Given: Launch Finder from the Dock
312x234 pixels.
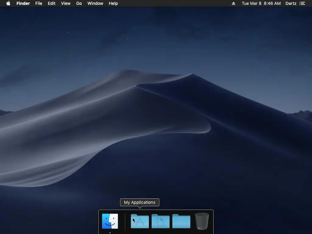Looking at the screenshot, I should pyautogui.click(x=110, y=221).
